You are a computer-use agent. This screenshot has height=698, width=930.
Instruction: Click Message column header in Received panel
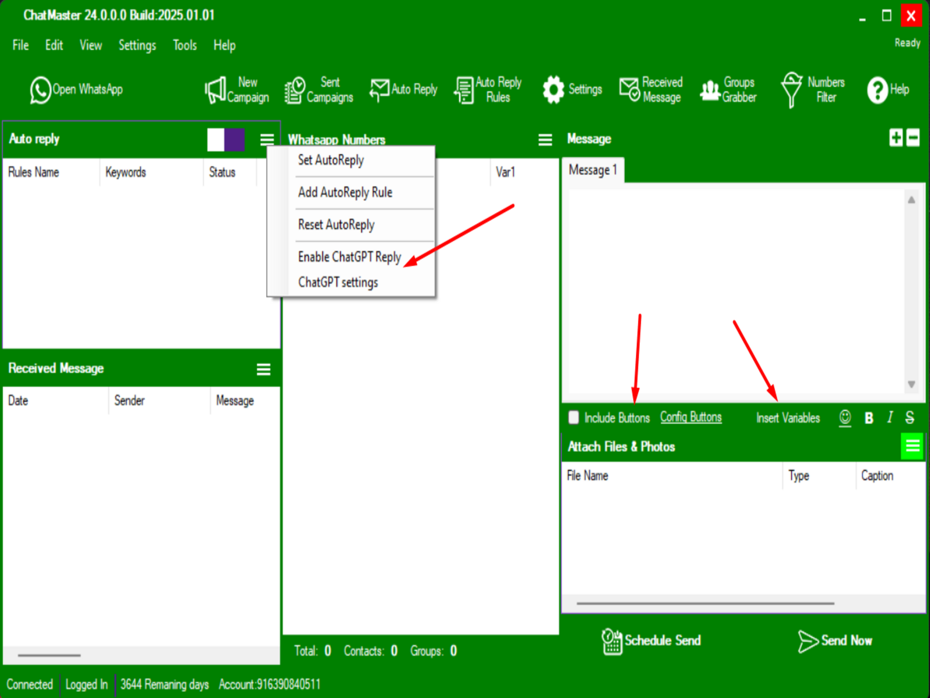[x=235, y=401]
